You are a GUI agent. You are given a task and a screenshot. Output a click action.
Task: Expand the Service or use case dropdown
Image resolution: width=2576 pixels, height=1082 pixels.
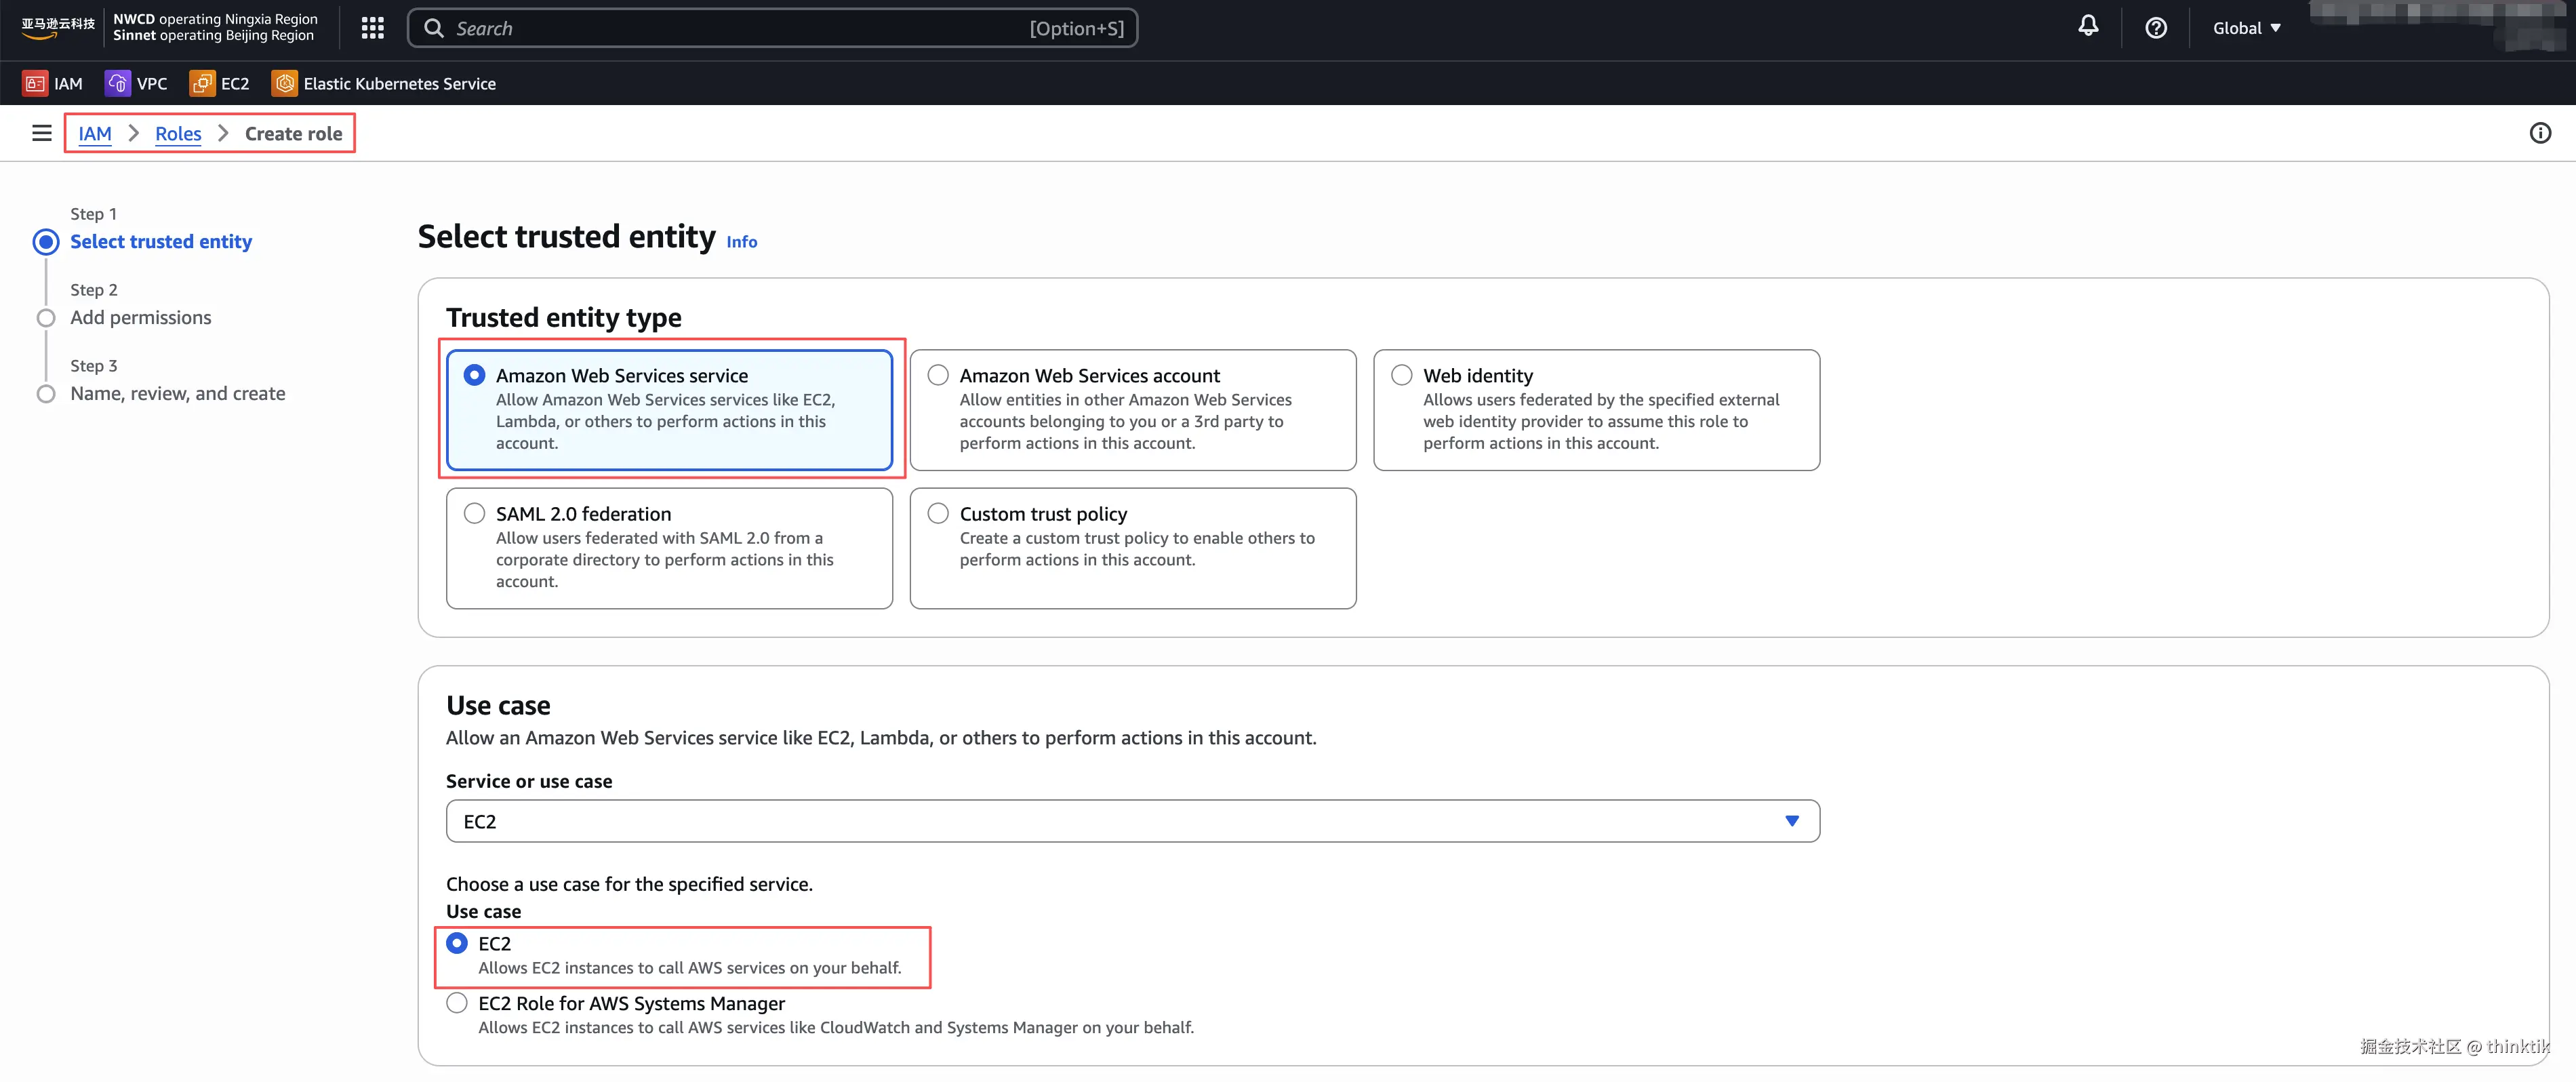[x=1132, y=821]
